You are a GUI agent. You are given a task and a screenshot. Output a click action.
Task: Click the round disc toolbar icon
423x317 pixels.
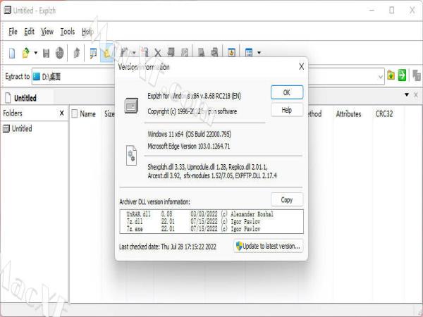[59, 53]
